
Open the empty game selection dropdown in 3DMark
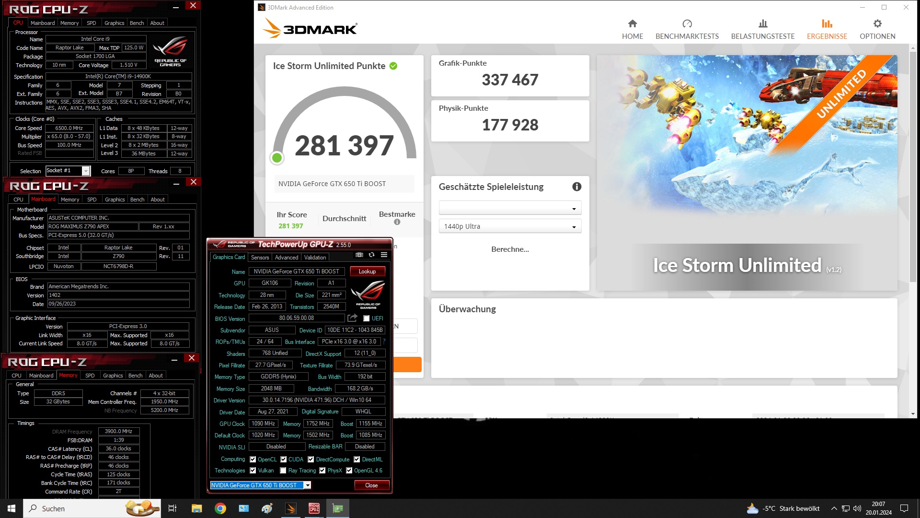click(x=510, y=208)
